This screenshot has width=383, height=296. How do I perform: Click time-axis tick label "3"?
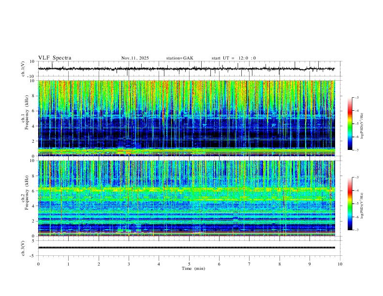[129, 264]
